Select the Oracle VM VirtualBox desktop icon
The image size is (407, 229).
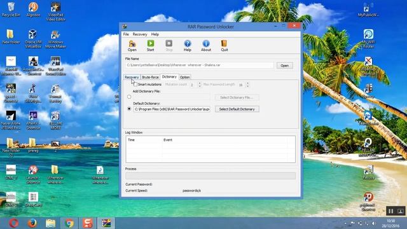pos(33,39)
